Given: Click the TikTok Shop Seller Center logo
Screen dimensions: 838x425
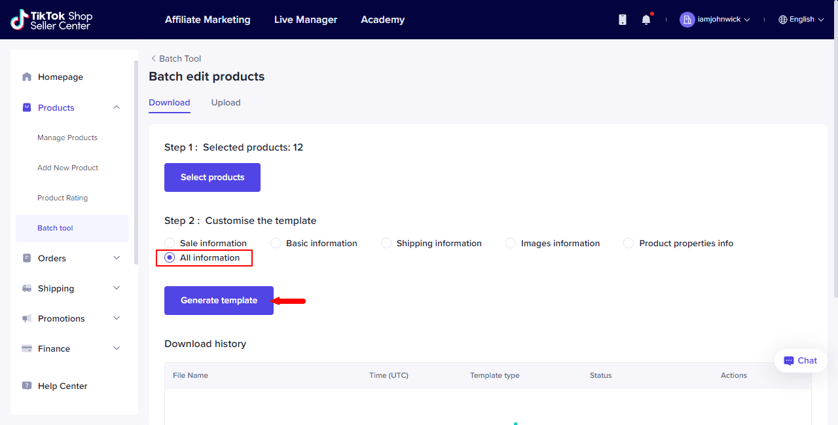Looking at the screenshot, I should point(51,20).
